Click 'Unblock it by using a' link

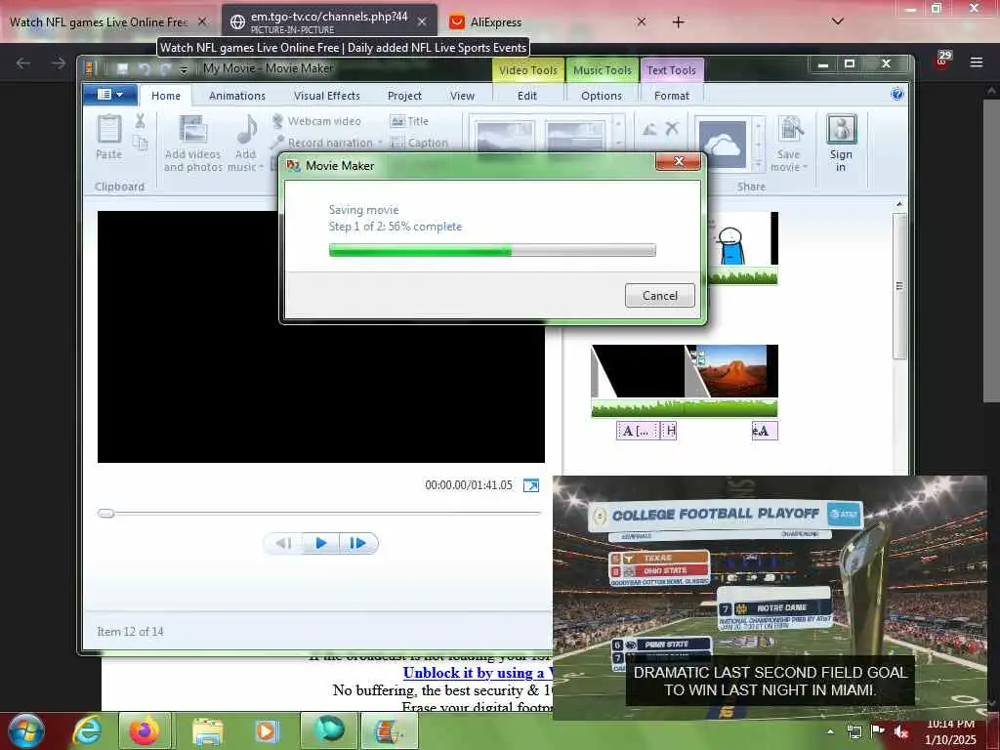click(477, 673)
